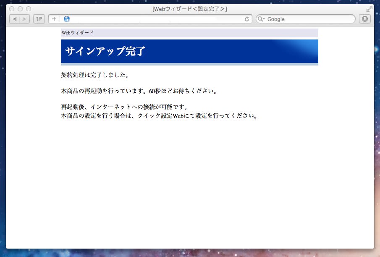Add bookmark with the plus button
Viewport: 380px width, 257px height.
point(54,19)
